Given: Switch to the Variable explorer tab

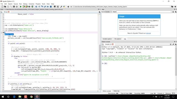Looking at the screenshot, I should click(107, 39).
